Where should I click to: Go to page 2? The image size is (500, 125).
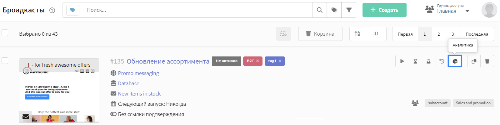(x=438, y=34)
